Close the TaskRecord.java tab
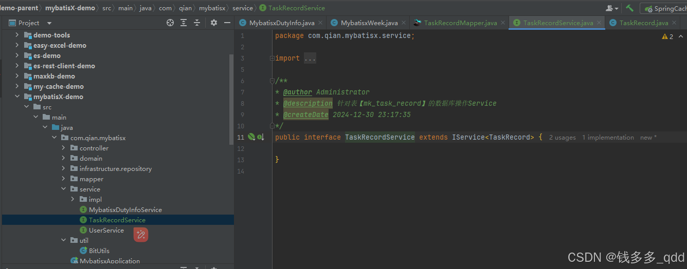Viewport: 687px width, 269px height. (674, 23)
